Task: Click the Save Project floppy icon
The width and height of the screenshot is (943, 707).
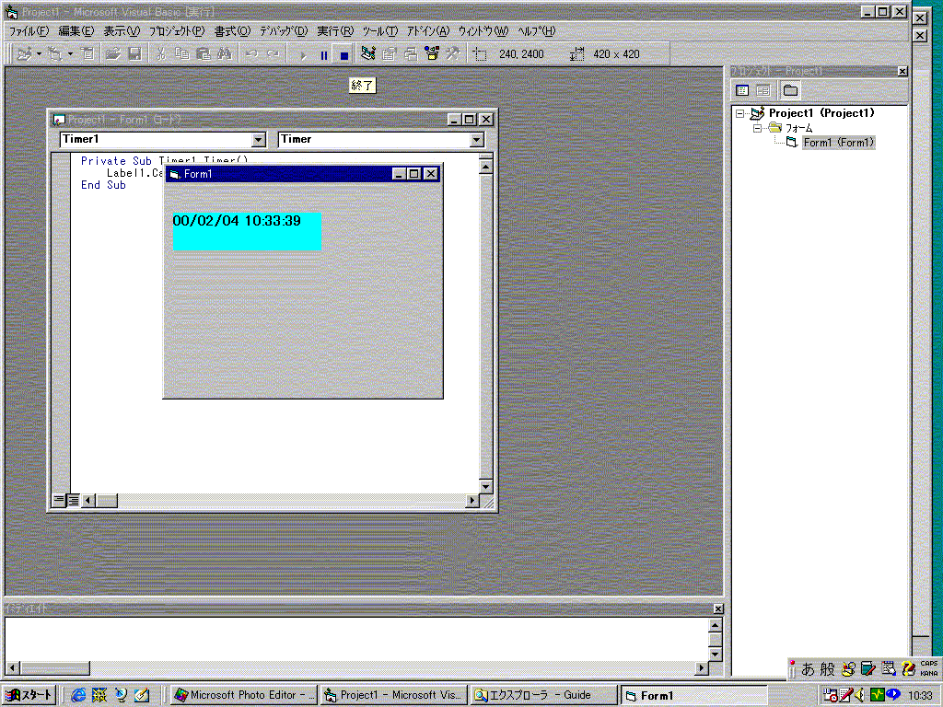Action: [x=134, y=54]
